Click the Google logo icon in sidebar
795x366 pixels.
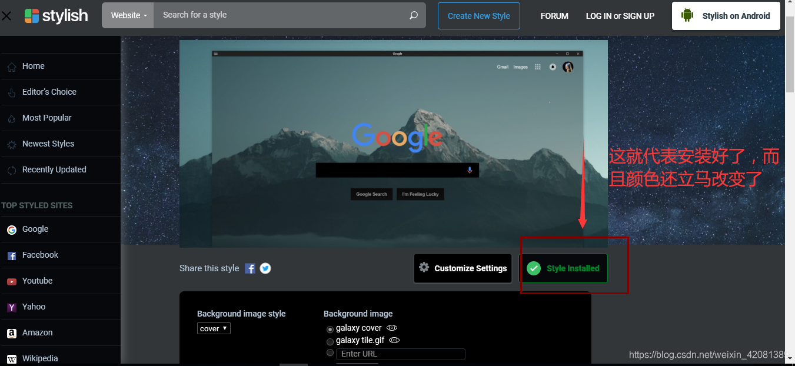(12, 230)
